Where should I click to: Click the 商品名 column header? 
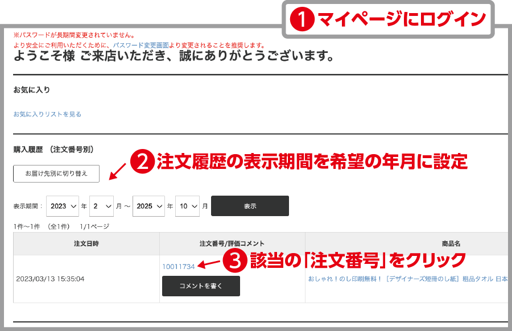[x=450, y=243]
